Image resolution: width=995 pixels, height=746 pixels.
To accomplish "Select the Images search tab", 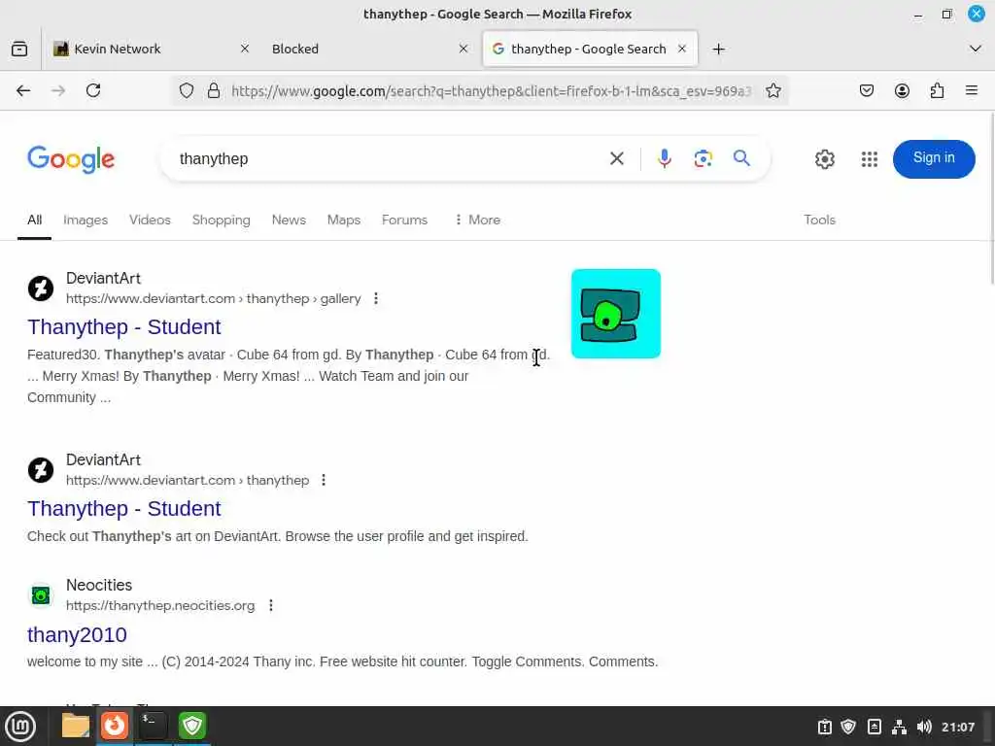I will pyautogui.click(x=86, y=220).
